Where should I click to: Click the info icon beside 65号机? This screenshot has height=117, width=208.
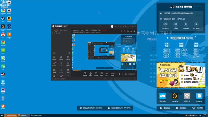[x=184, y=19]
